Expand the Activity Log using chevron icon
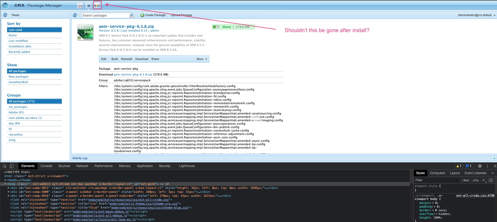 coord(494,158)
